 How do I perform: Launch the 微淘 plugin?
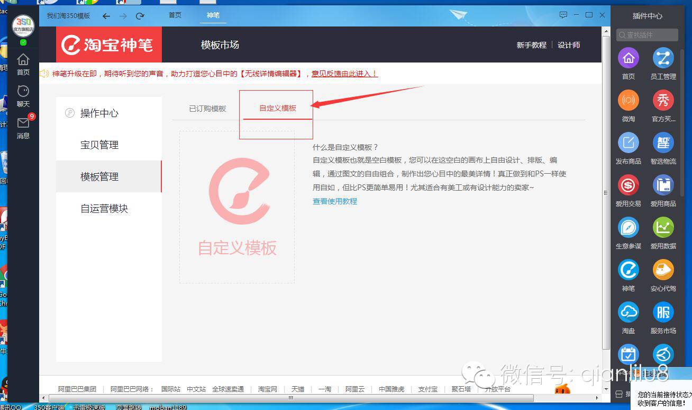[x=629, y=100]
